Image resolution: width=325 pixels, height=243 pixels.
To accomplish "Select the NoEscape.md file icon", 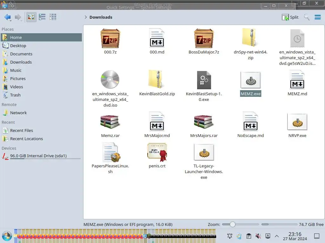I will (x=251, y=121).
